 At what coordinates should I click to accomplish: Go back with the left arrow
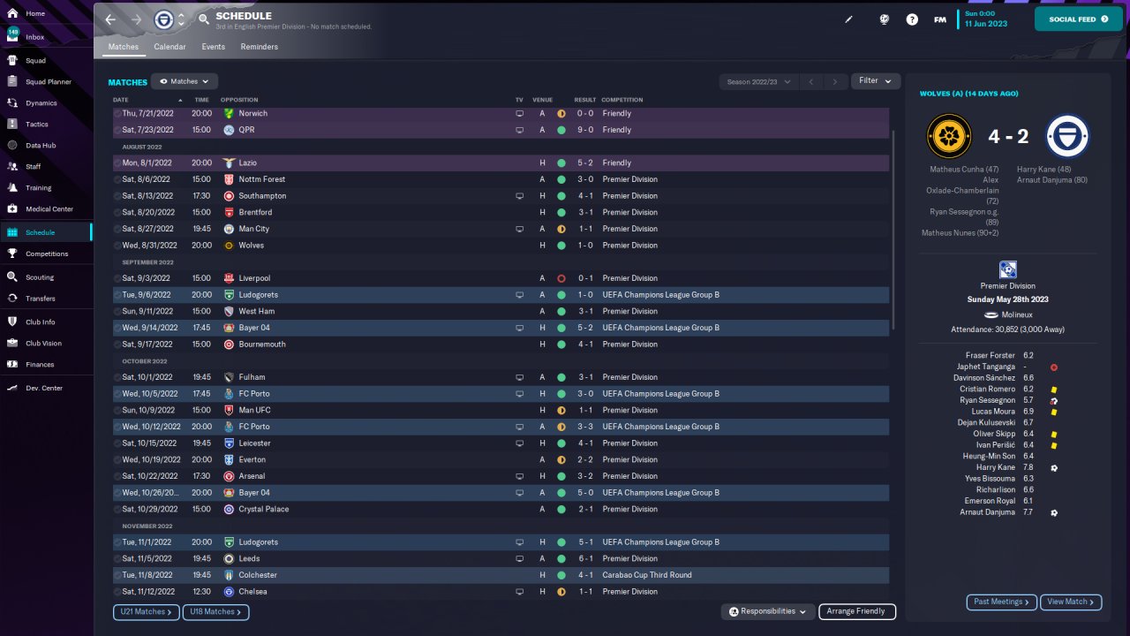[x=110, y=19]
